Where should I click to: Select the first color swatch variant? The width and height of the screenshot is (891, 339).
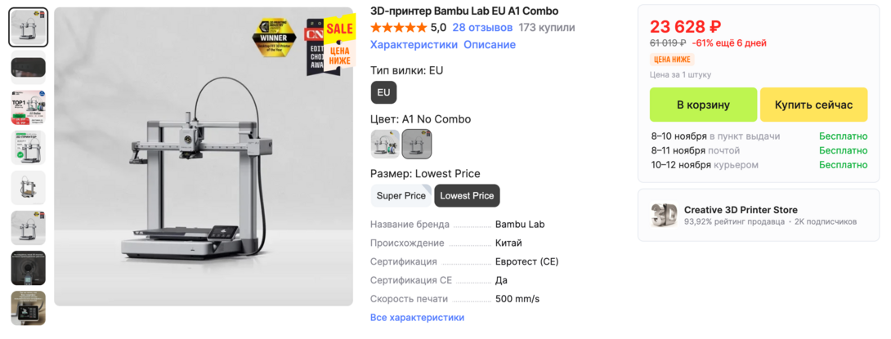[385, 144]
